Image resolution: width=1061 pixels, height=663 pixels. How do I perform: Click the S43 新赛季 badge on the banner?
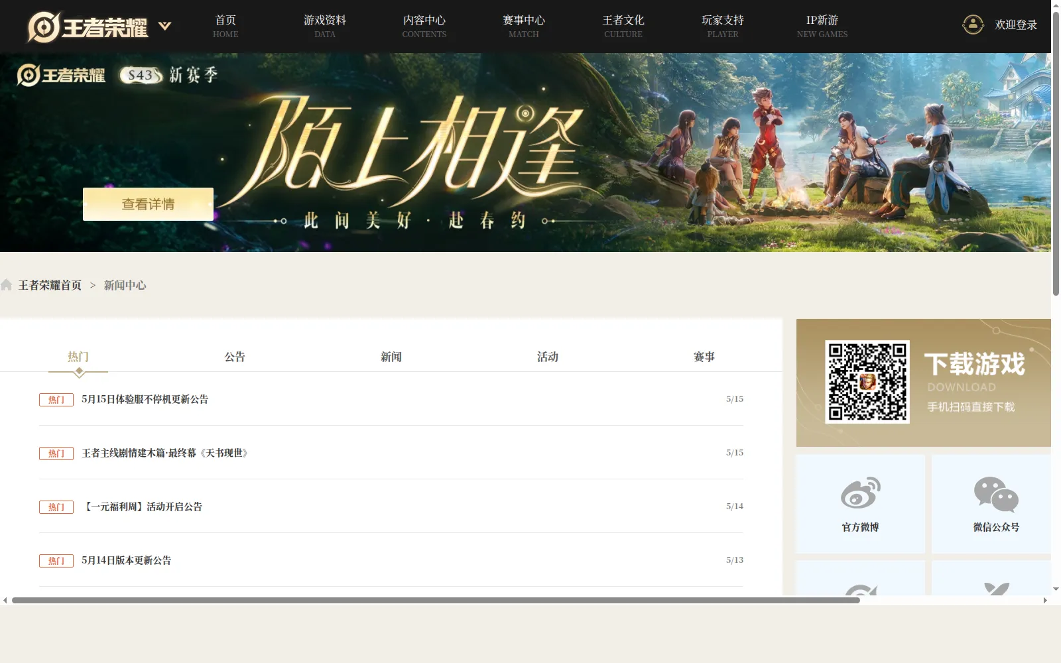point(168,75)
